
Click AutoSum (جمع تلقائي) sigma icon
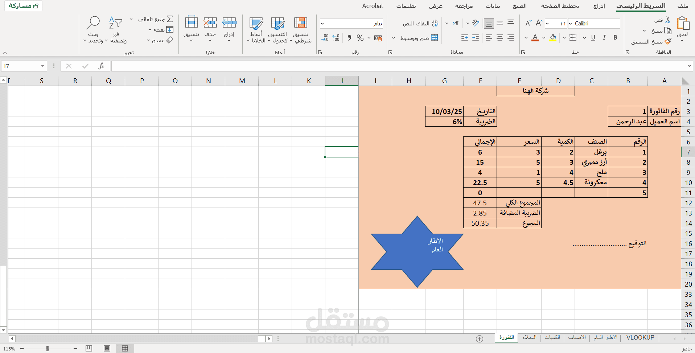tap(170, 19)
